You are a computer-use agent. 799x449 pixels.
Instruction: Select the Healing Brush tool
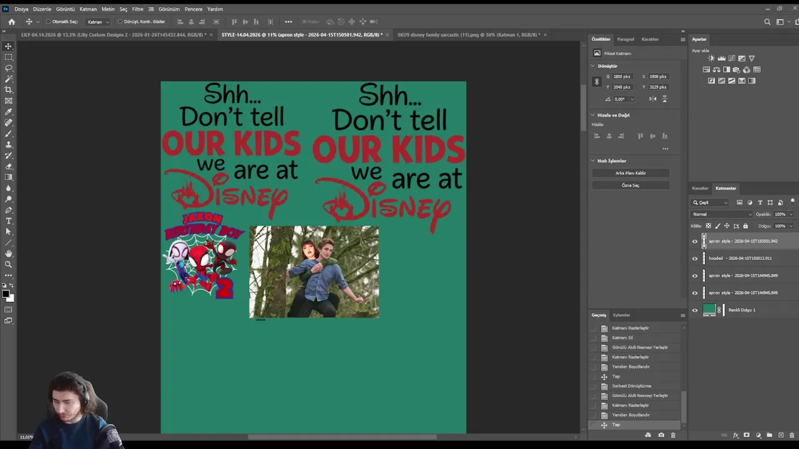click(9, 123)
